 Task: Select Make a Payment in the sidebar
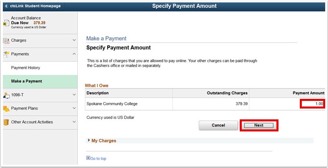27,81
